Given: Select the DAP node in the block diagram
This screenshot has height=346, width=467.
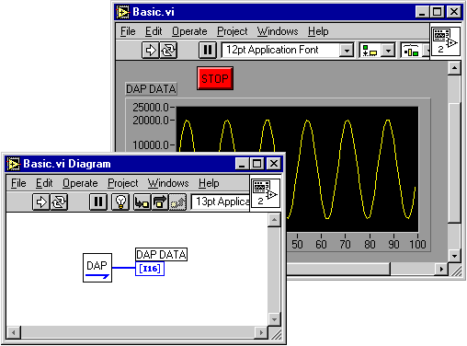Looking at the screenshot, I should click(x=97, y=268).
